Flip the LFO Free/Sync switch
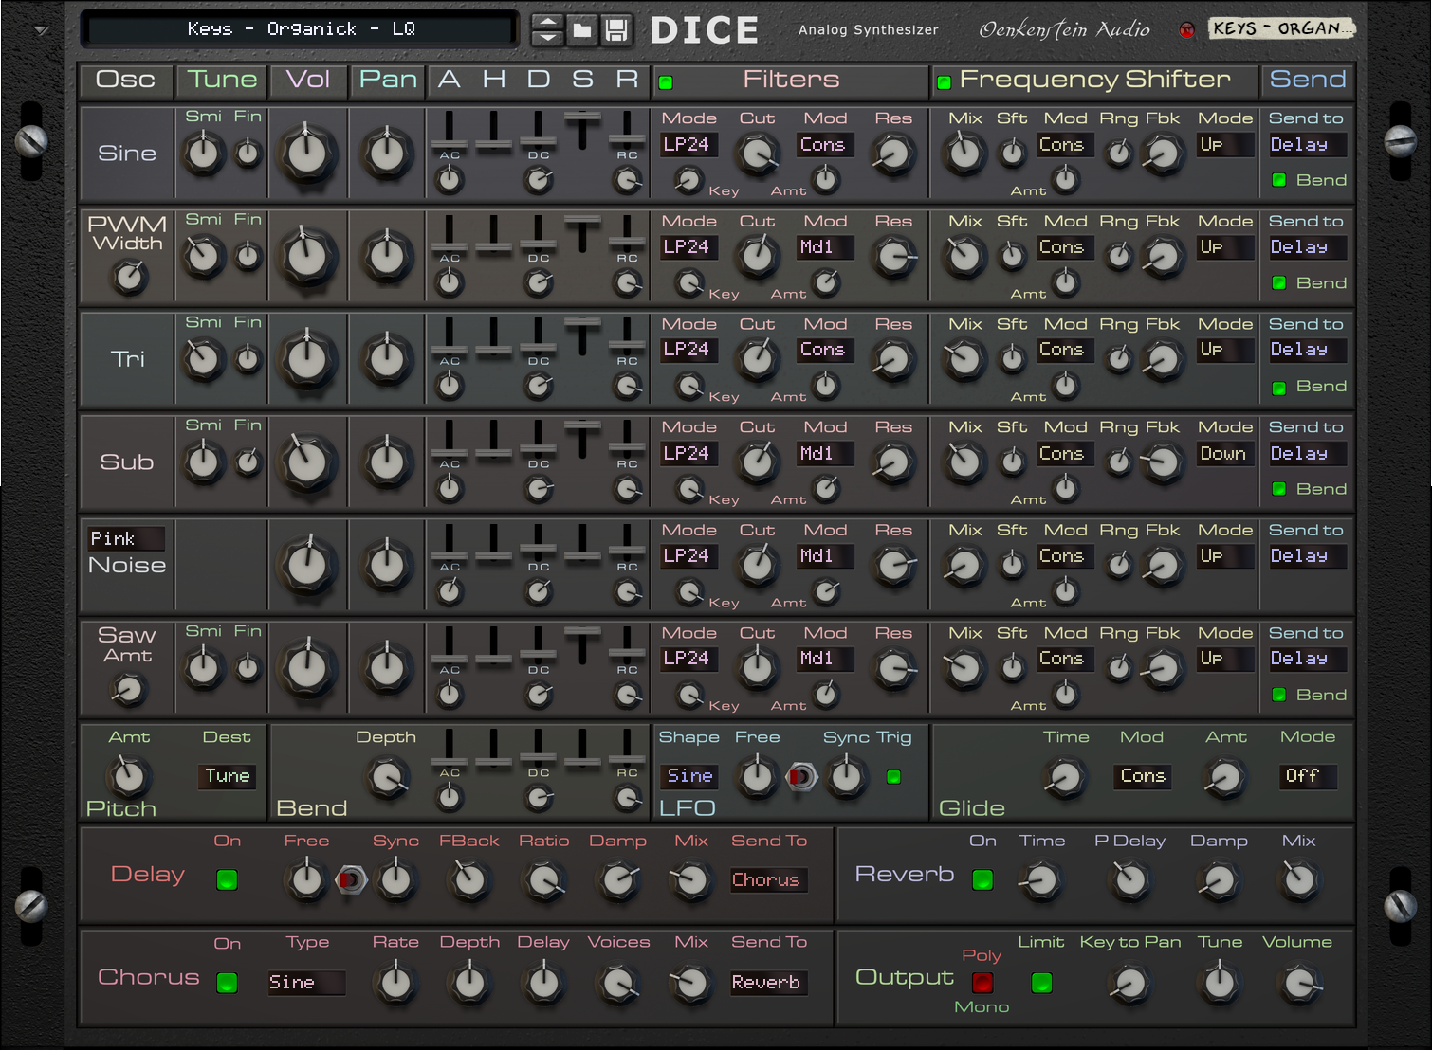Viewport: 1432px width, 1050px height. pos(801,777)
